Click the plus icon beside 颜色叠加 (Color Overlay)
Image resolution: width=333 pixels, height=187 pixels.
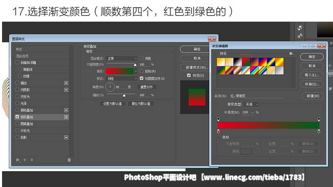click(66, 110)
